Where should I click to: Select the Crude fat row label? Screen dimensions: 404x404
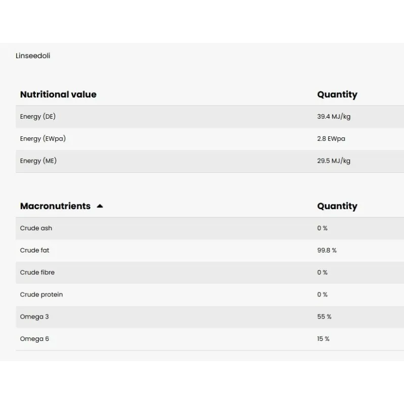tap(35, 250)
